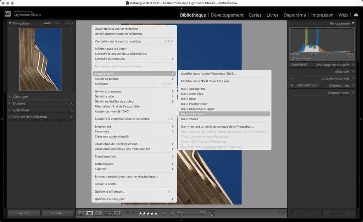Rotate photo left with toolbar arrow

click(164, 213)
